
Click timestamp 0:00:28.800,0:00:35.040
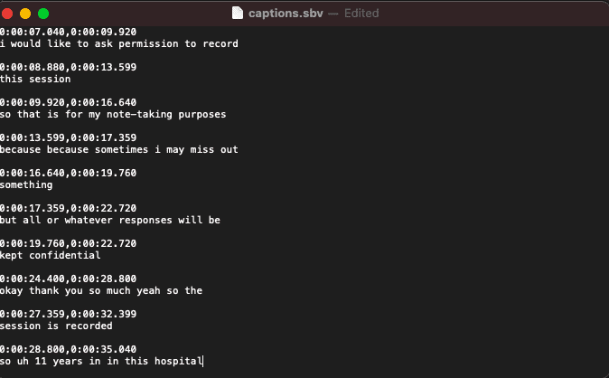click(x=69, y=349)
